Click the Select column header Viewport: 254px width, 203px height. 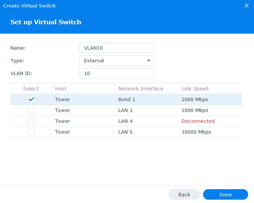(x=31, y=88)
